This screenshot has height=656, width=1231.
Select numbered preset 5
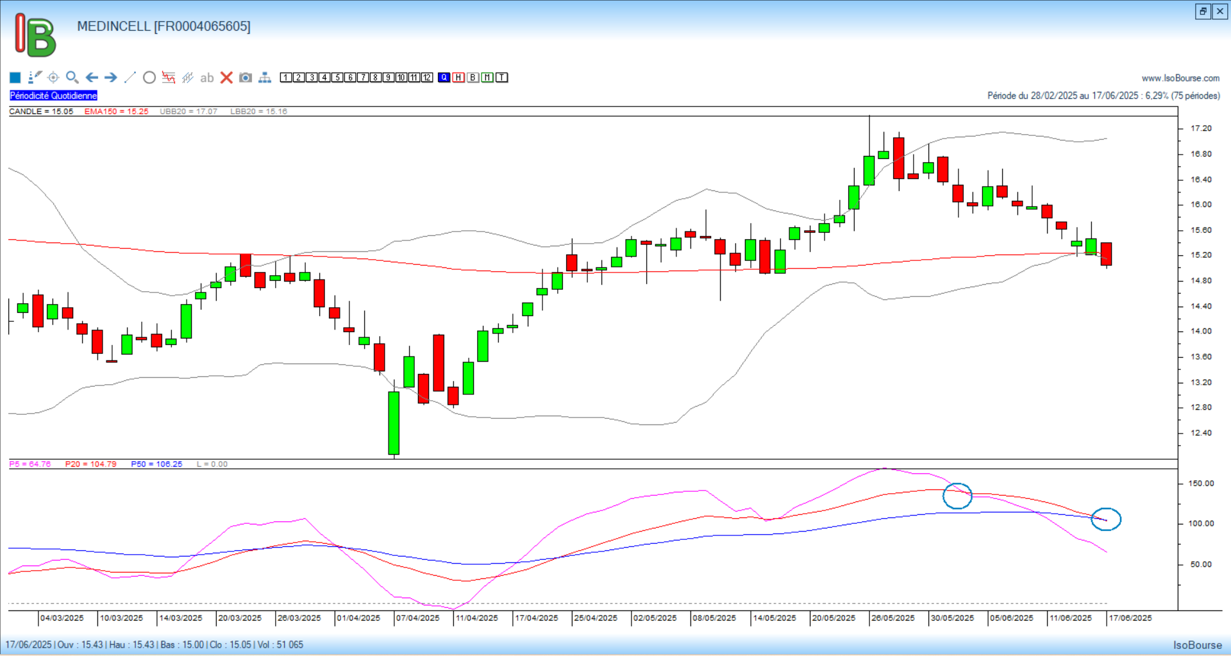click(x=337, y=78)
